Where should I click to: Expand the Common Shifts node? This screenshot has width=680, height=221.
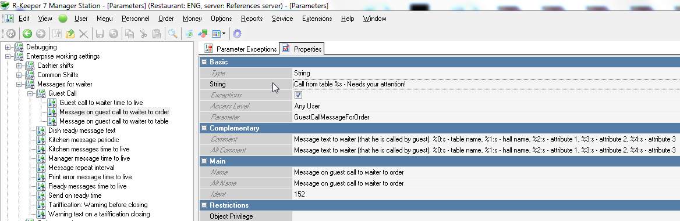19,75
